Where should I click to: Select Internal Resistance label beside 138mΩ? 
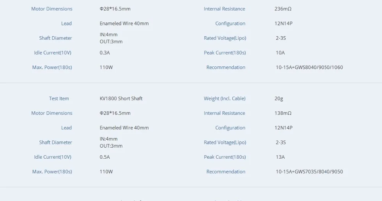pos(224,113)
